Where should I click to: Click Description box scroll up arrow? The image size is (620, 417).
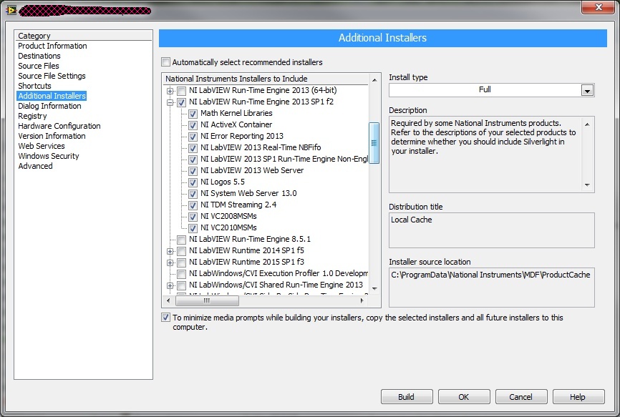click(x=587, y=124)
